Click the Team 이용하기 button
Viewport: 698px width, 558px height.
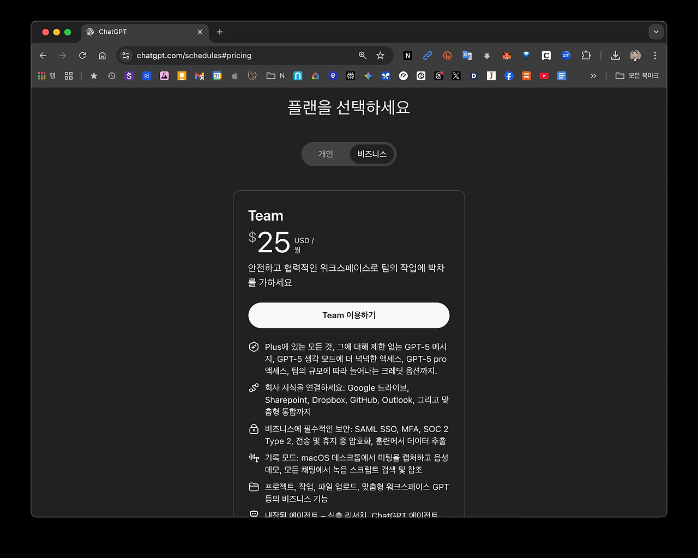(349, 316)
